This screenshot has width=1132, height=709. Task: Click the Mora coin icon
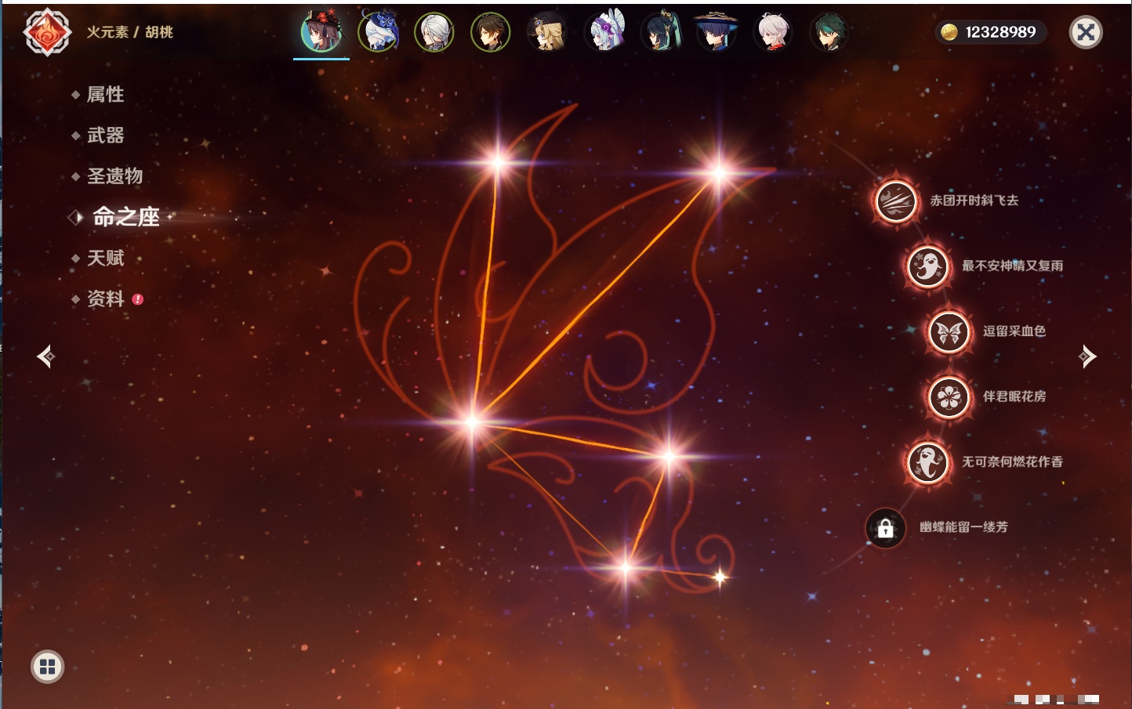coord(949,32)
